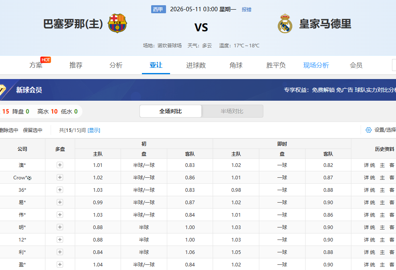
Task: Expand multi-handicap plus for Crow* row
Action: click(x=60, y=177)
